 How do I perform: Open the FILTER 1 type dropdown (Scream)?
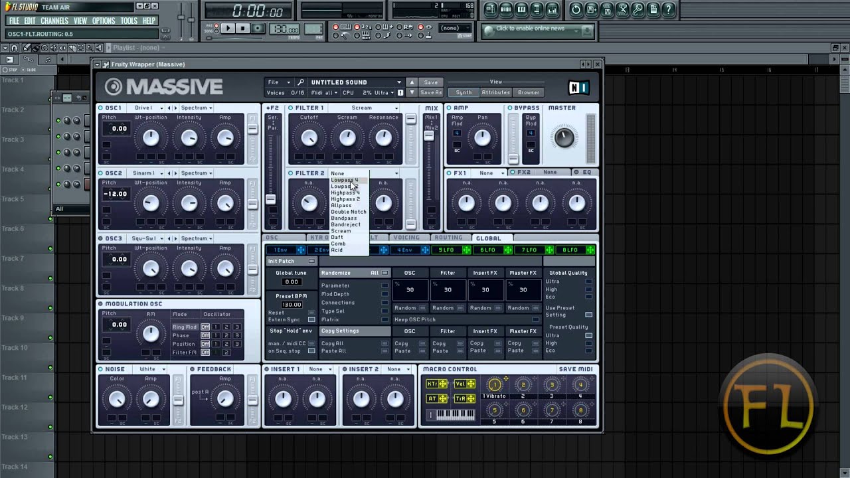point(365,108)
